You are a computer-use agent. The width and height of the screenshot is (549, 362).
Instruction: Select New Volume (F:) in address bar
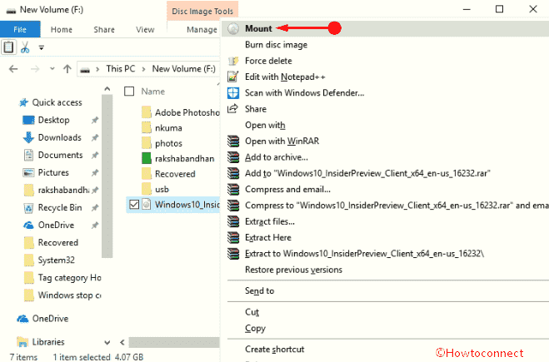pyautogui.click(x=183, y=69)
